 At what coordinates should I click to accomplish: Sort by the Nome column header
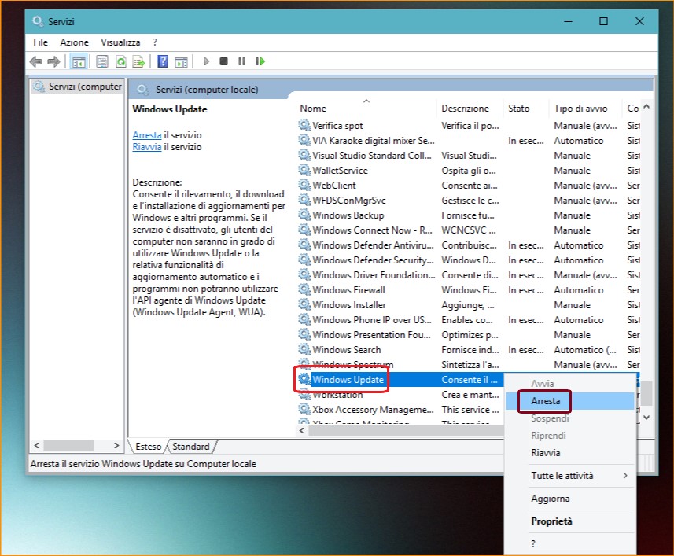[368, 109]
